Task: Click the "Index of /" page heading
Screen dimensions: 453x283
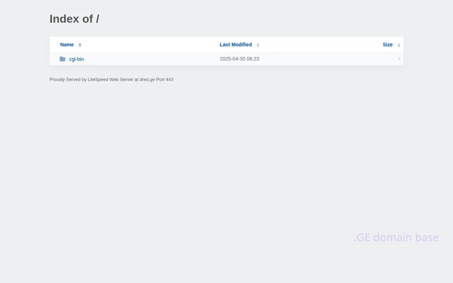Action: coord(74,19)
